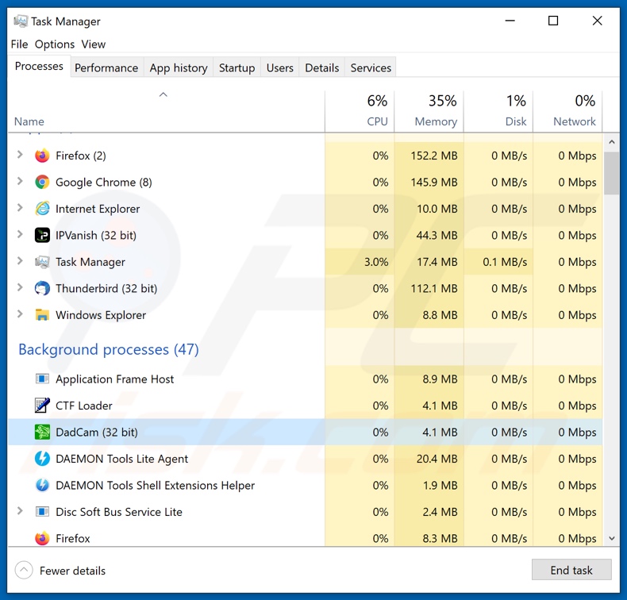Select the CTF Loader process name
The height and width of the screenshot is (600, 627).
[x=83, y=406]
